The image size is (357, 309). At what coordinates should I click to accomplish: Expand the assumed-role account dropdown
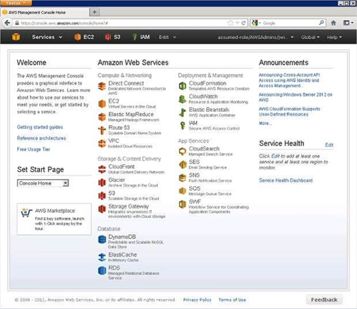coord(255,37)
